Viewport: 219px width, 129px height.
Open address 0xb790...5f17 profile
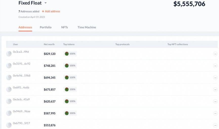pyautogui.click(x=22, y=123)
